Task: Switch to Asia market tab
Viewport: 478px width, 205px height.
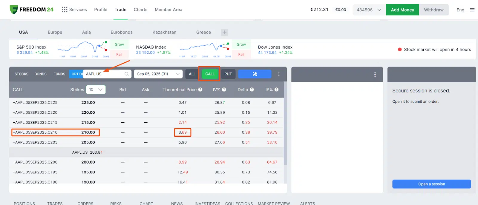Action: click(86, 32)
